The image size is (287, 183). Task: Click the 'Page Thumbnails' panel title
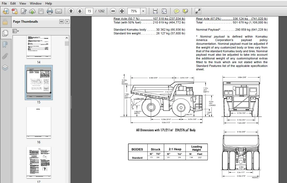tap(25, 21)
